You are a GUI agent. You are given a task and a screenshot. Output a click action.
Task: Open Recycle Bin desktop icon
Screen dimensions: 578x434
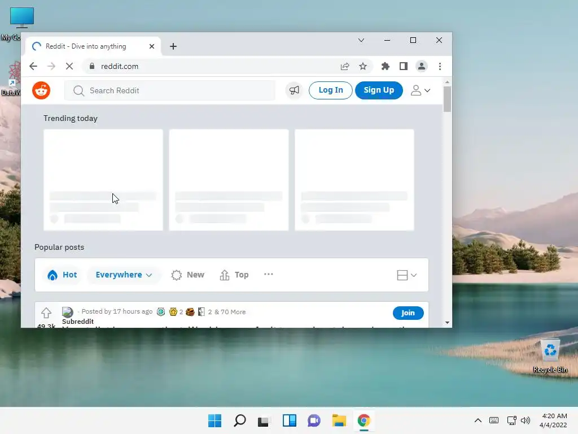(550, 356)
